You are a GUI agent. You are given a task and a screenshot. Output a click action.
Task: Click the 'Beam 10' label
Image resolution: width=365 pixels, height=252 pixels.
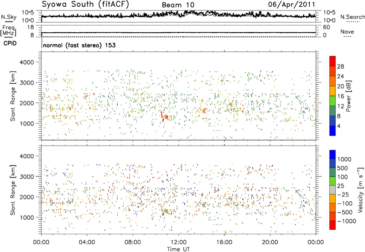178,5
